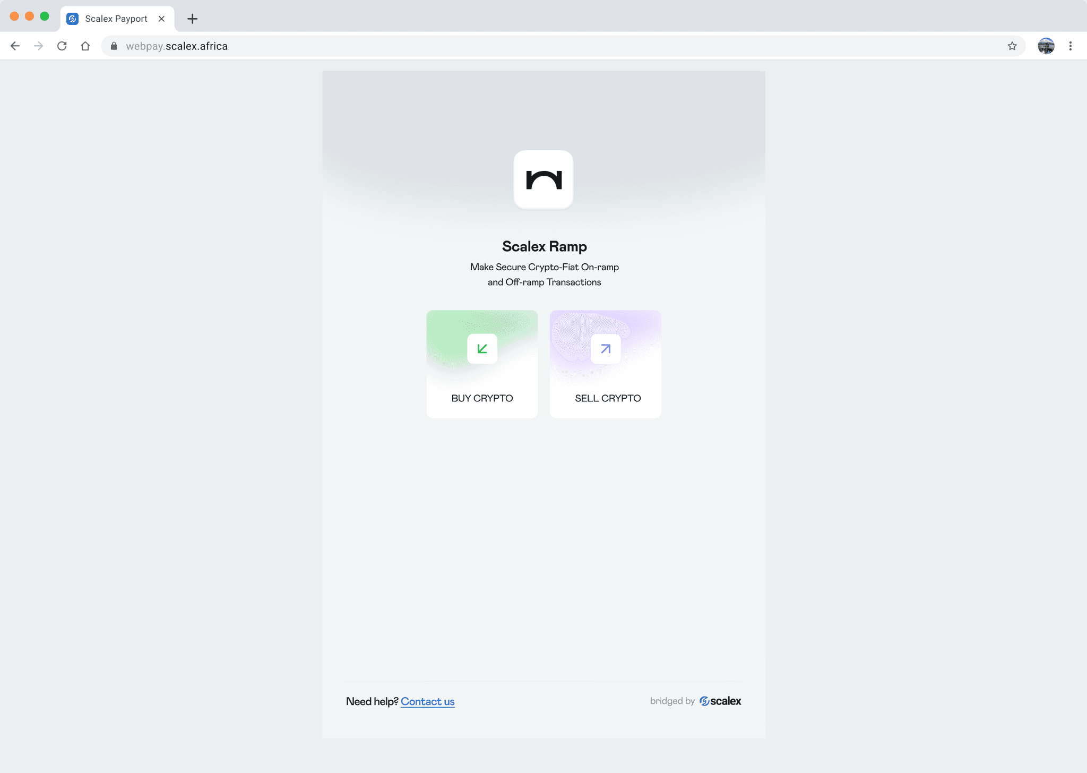Click the purple Sell Crypto arrow icon

click(x=606, y=349)
